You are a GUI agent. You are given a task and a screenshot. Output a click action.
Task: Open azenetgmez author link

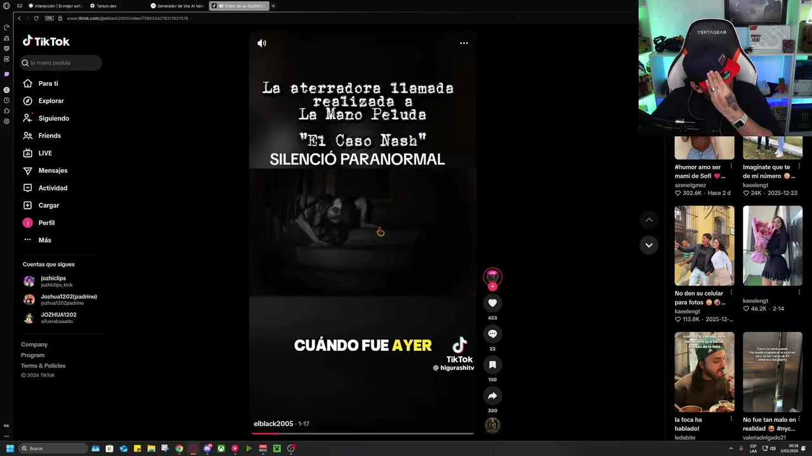point(690,185)
